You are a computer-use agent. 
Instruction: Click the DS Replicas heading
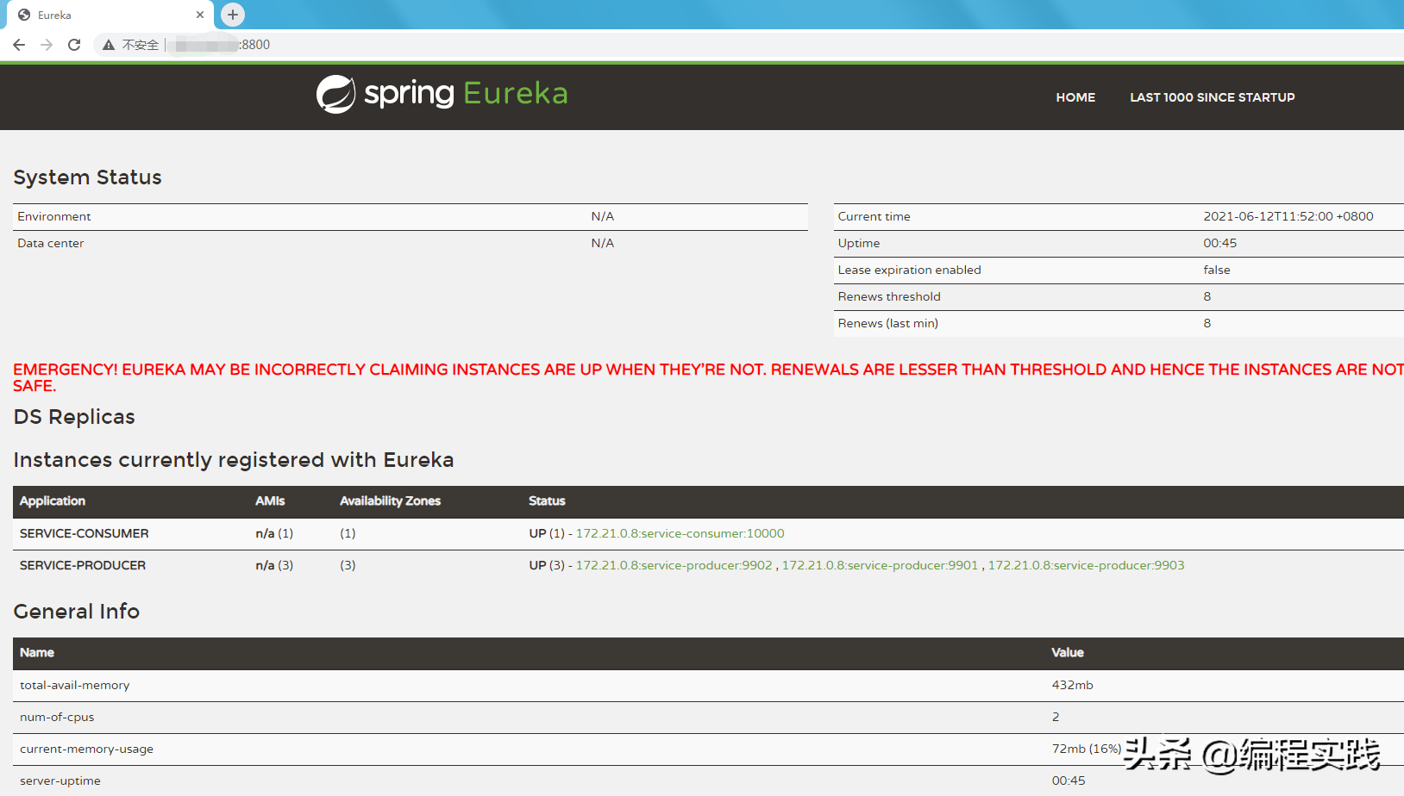tap(74, 417)
